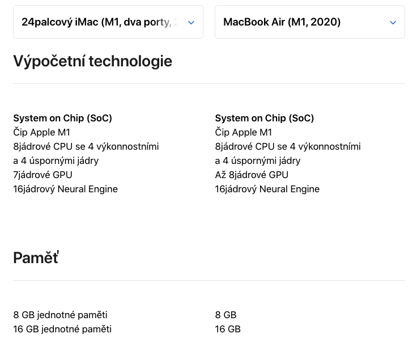Click the iMac 16jádrový Neural Engine text
This screenshot has width=417, height=359.
[65, 189]
